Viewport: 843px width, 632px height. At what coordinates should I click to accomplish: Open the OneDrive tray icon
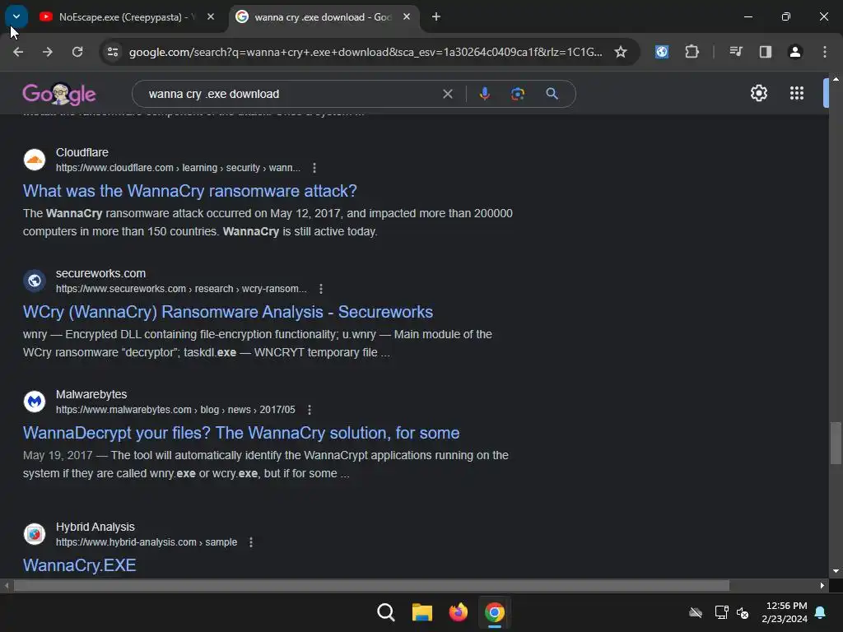coord(696,612)
